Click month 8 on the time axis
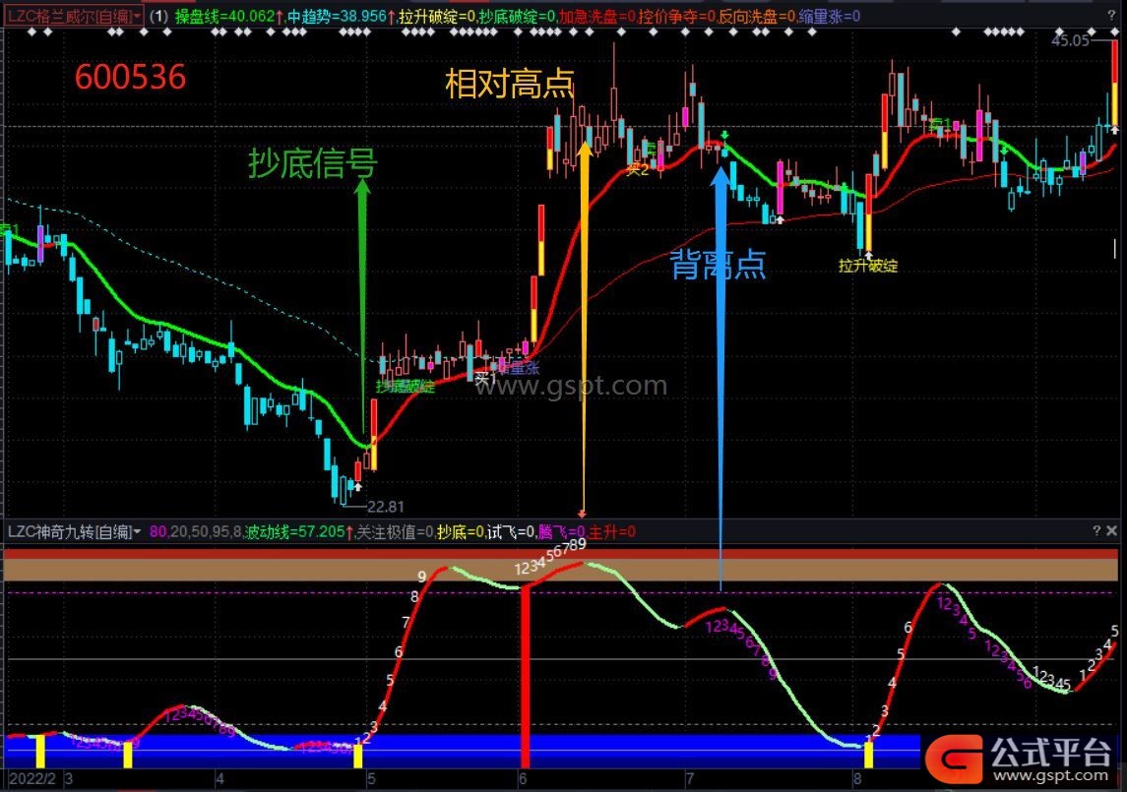Viewport: 1127px width, 792px height. [857, 778]
